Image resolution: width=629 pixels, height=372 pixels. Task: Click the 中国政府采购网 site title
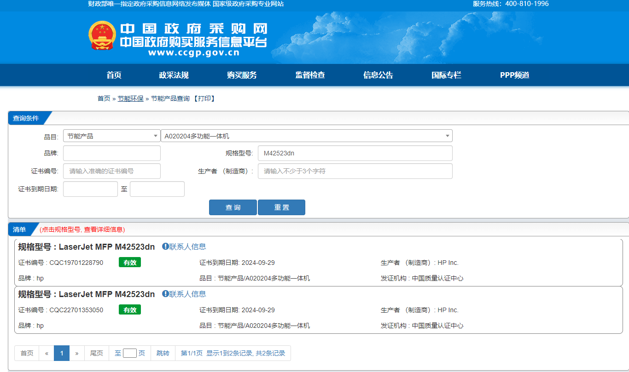pos(194,29)
